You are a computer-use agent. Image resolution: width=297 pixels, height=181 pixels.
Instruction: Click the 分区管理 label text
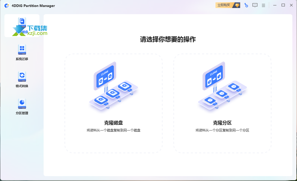tap(22, 113)
